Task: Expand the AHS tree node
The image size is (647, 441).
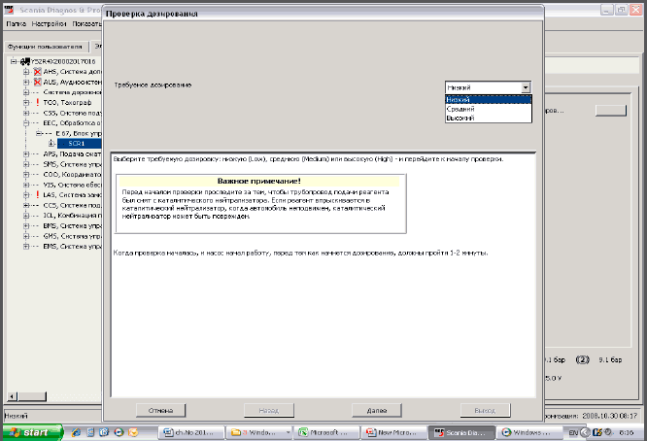Action: pyautogui.click(x=26, y=72)
